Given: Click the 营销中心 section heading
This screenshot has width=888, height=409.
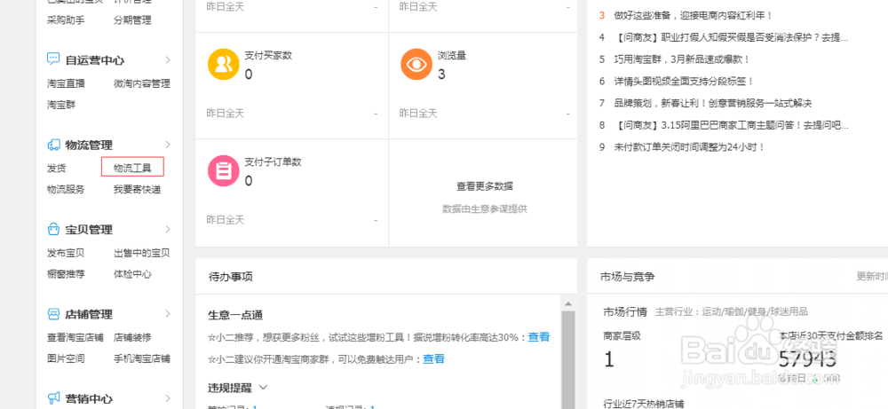Looking at the screenshot, I should point(89,398).
